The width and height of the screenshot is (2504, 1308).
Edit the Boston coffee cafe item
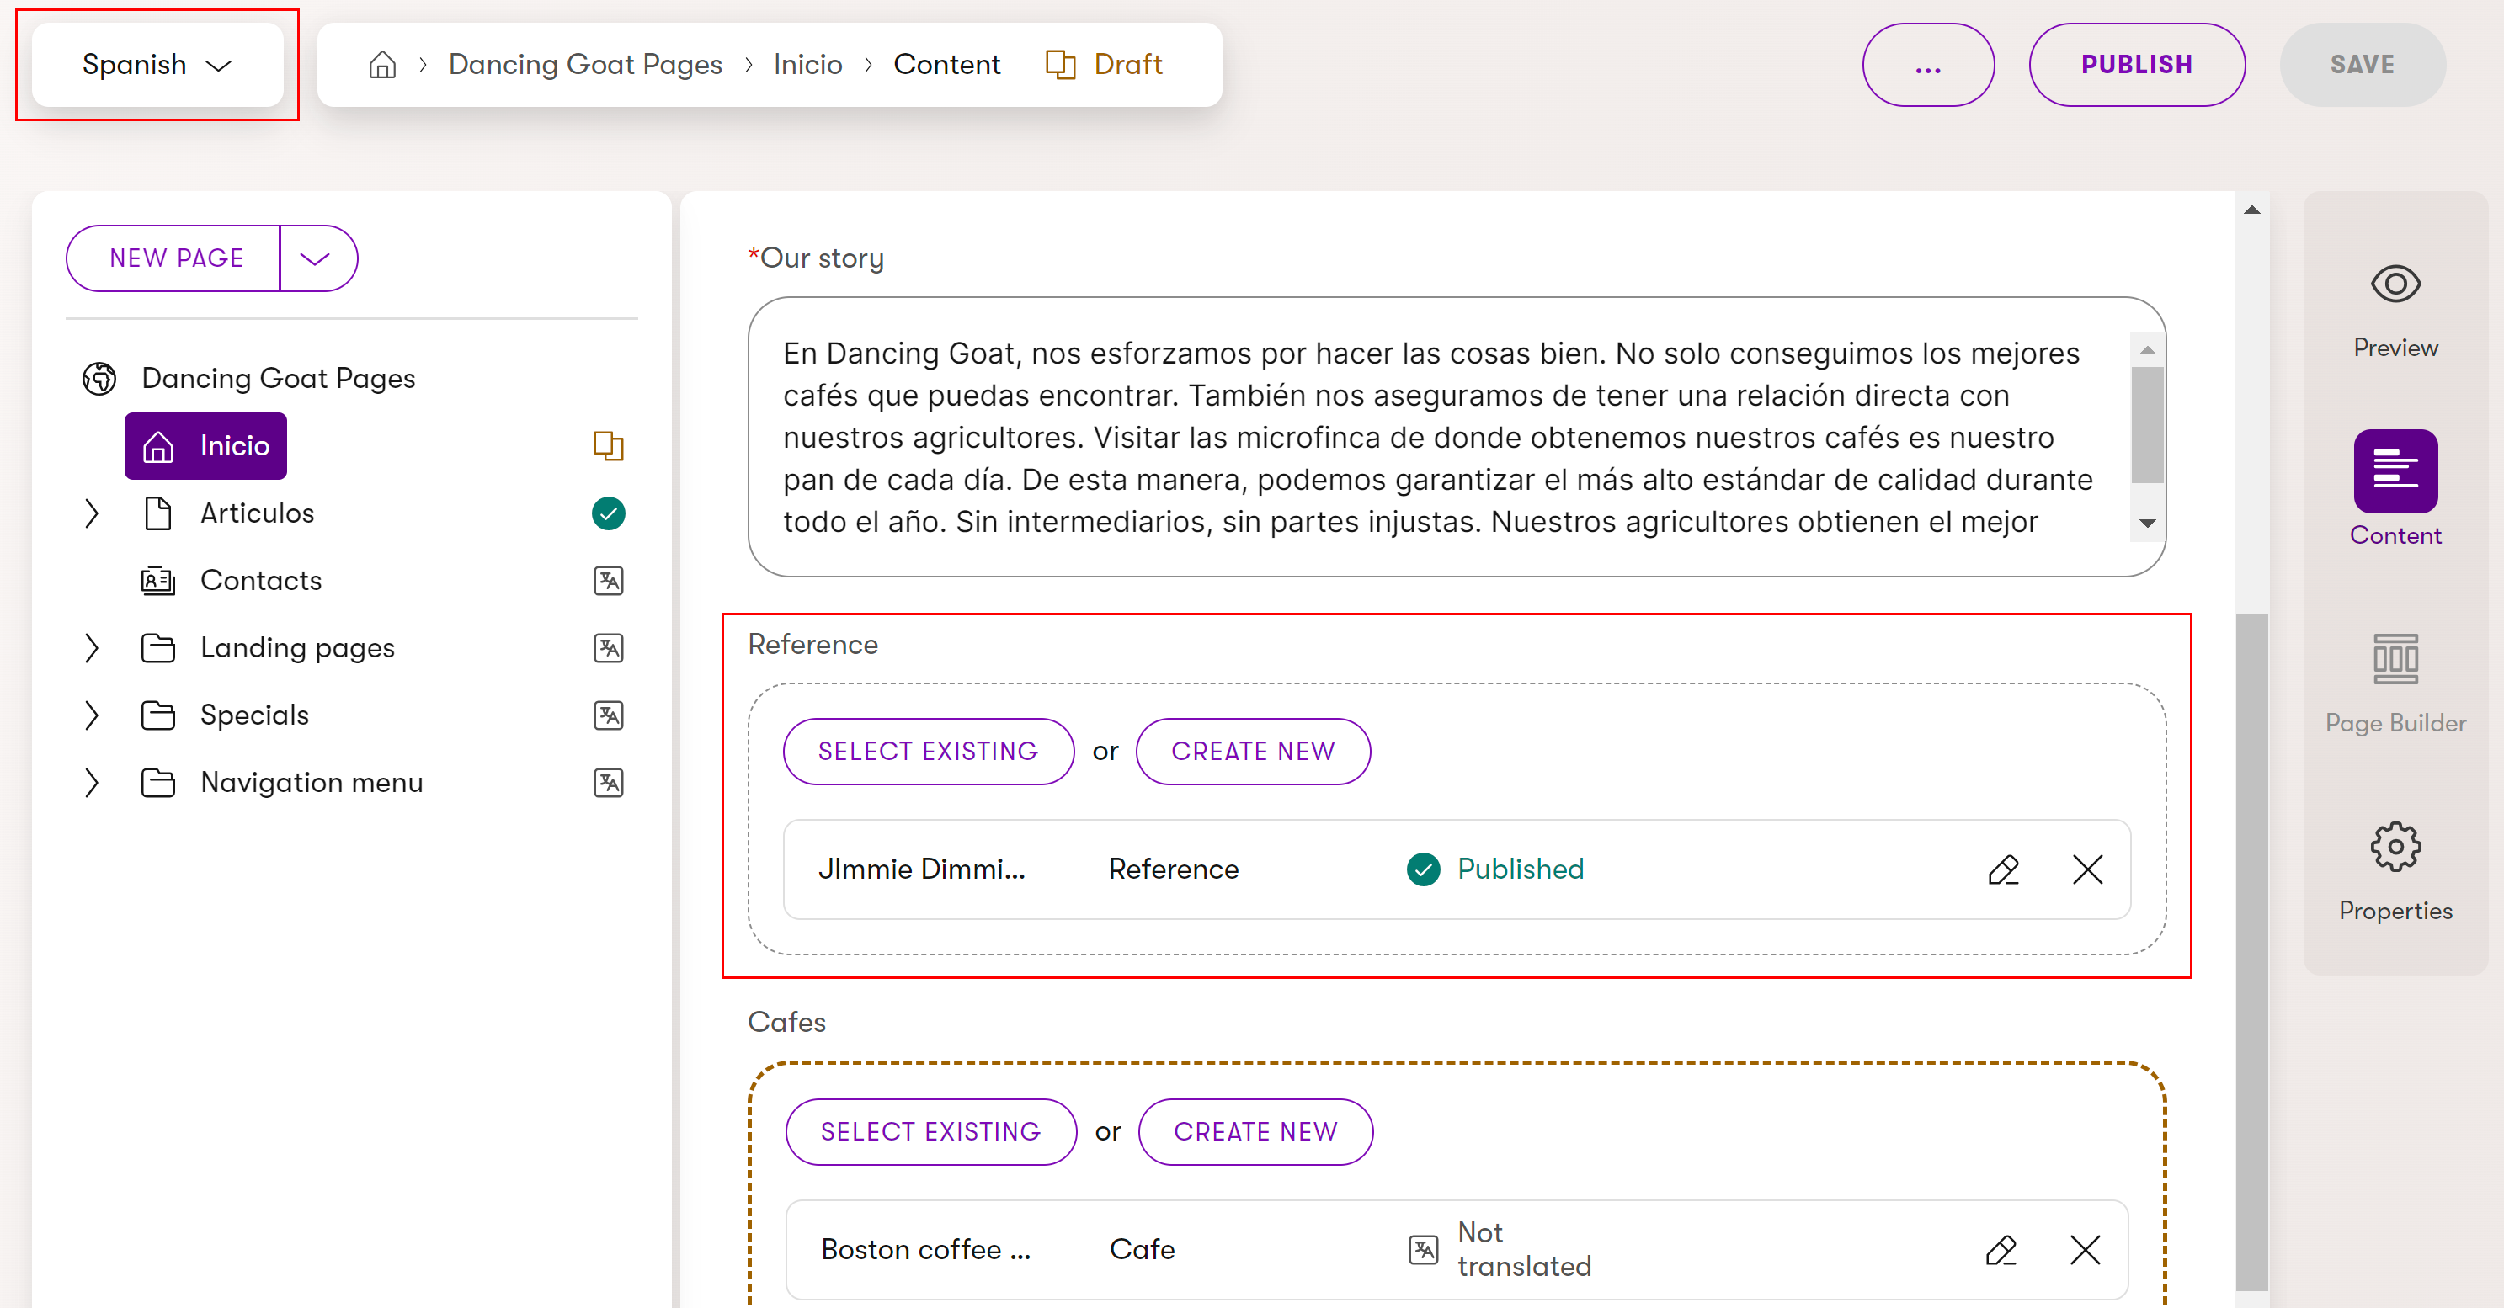click(2001, 1249)
